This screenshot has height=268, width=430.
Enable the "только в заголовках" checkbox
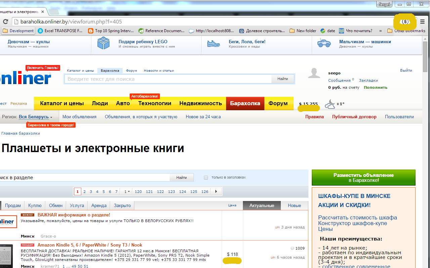point(206,178)
